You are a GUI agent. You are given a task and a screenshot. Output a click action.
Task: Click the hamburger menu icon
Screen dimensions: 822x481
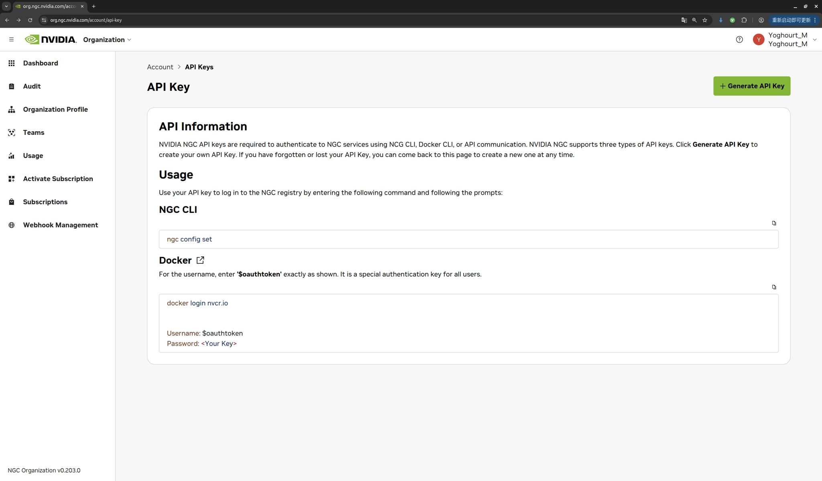pyautogui.click(x=11, y=39)
